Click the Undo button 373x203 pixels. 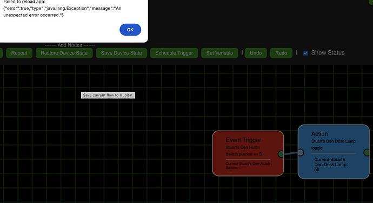pos(256,53)
